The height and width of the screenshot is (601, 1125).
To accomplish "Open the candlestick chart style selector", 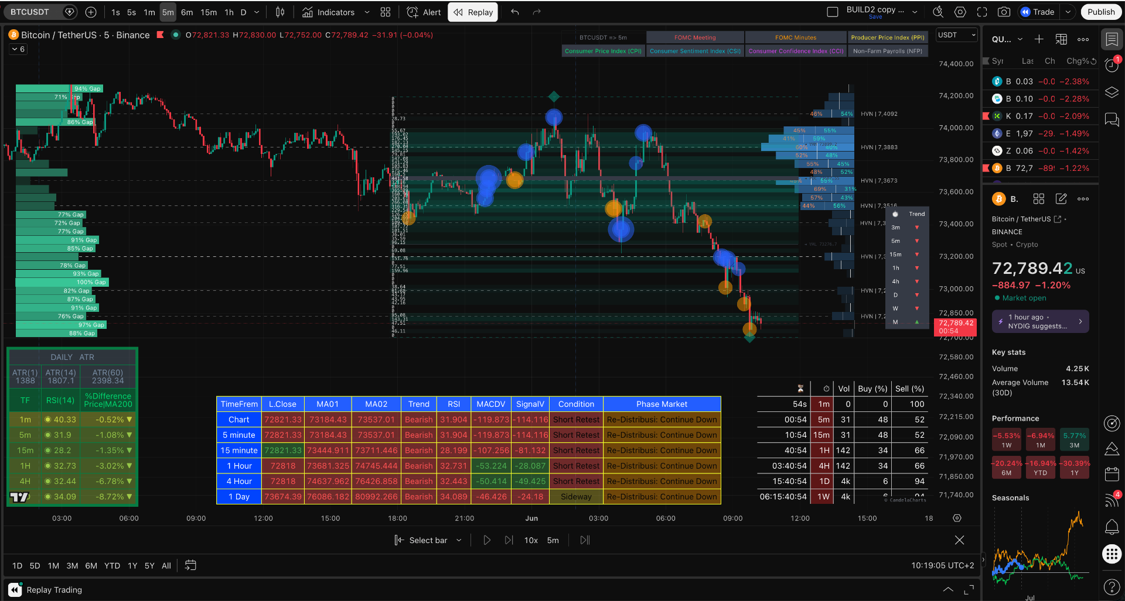I will (280, 12).
